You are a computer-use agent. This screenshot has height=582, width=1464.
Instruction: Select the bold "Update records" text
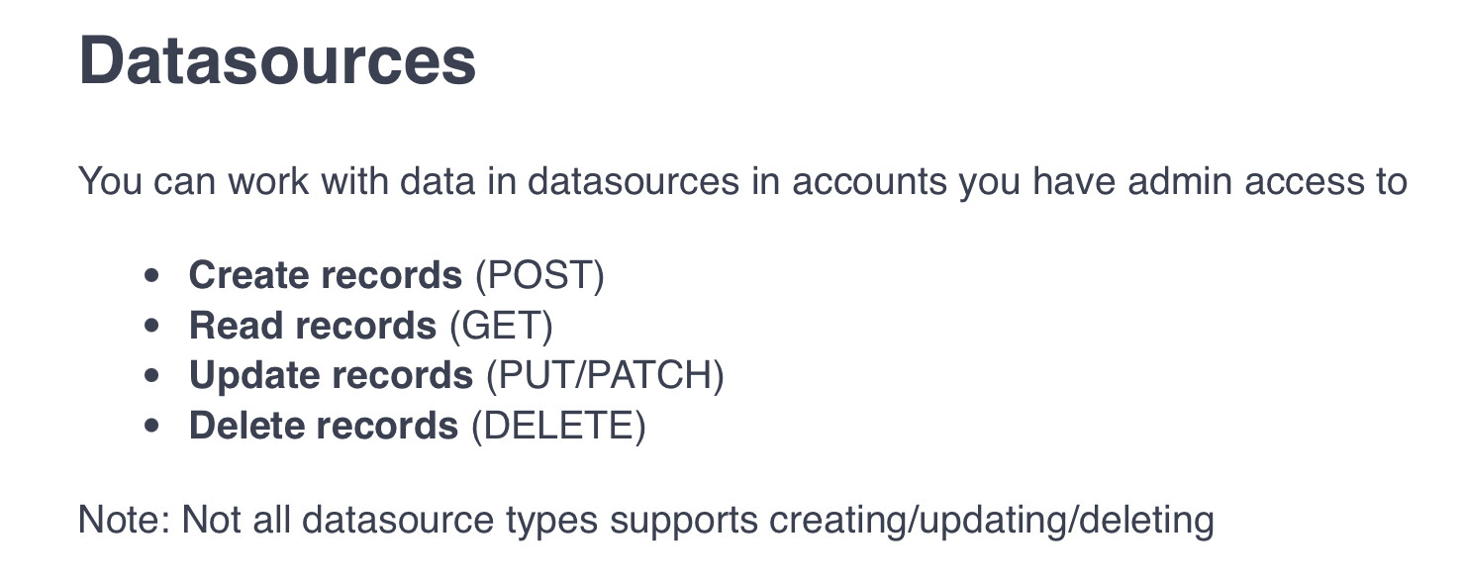tap(331, 376)
